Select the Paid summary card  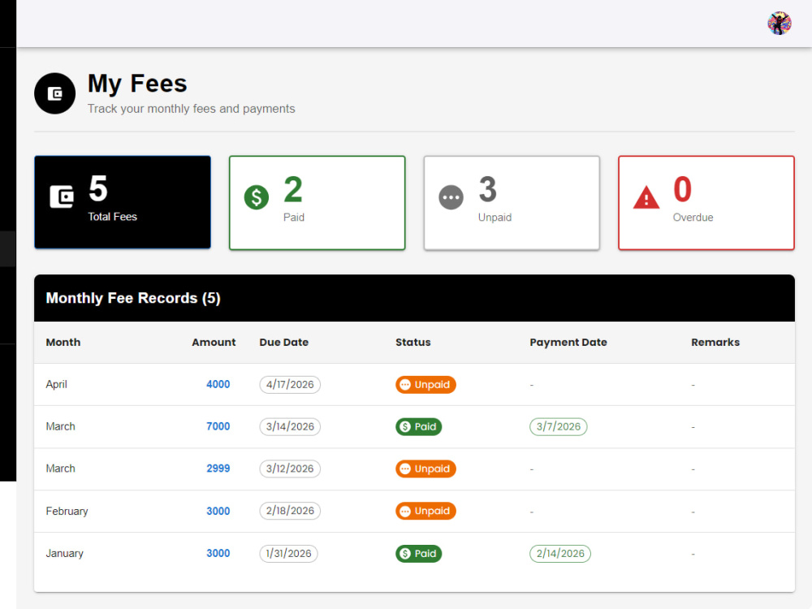pos(317,202)
